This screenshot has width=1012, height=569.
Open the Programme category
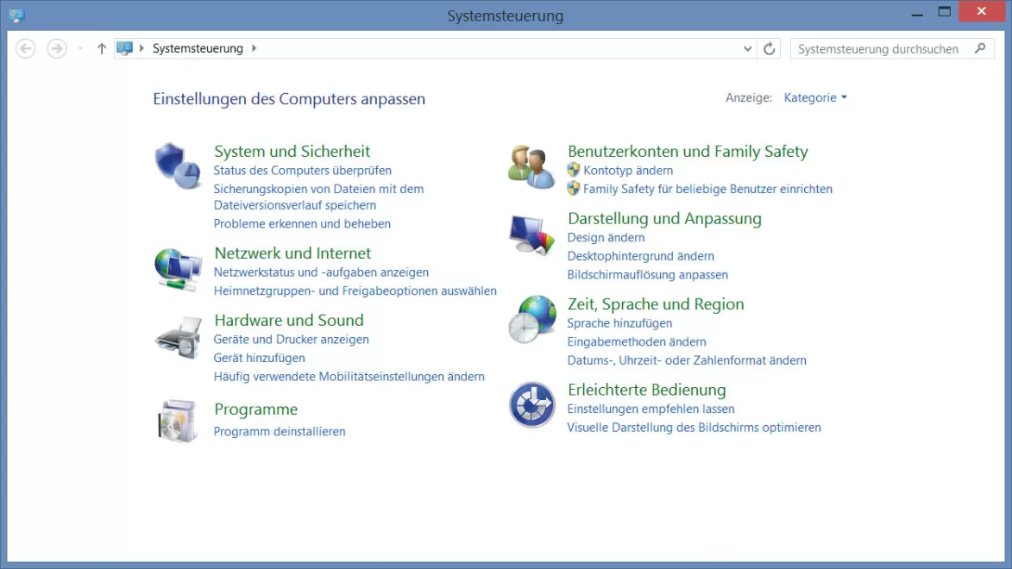(x=255, y=409)
